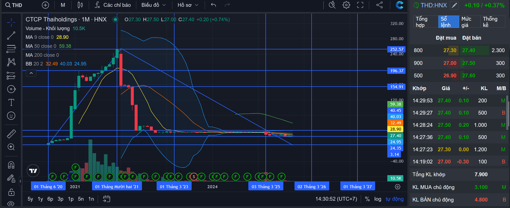Expand the Biểu đồ dropdown

154,5
